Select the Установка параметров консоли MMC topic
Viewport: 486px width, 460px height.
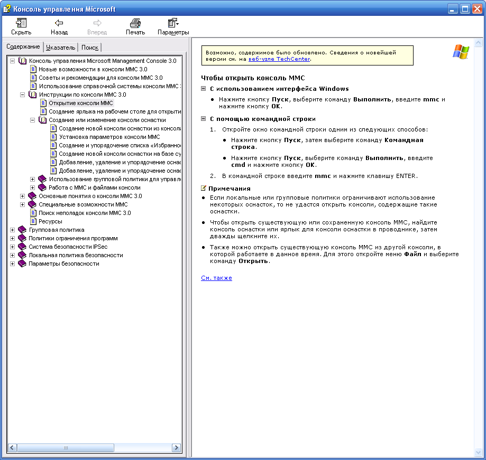pos(109,137)
